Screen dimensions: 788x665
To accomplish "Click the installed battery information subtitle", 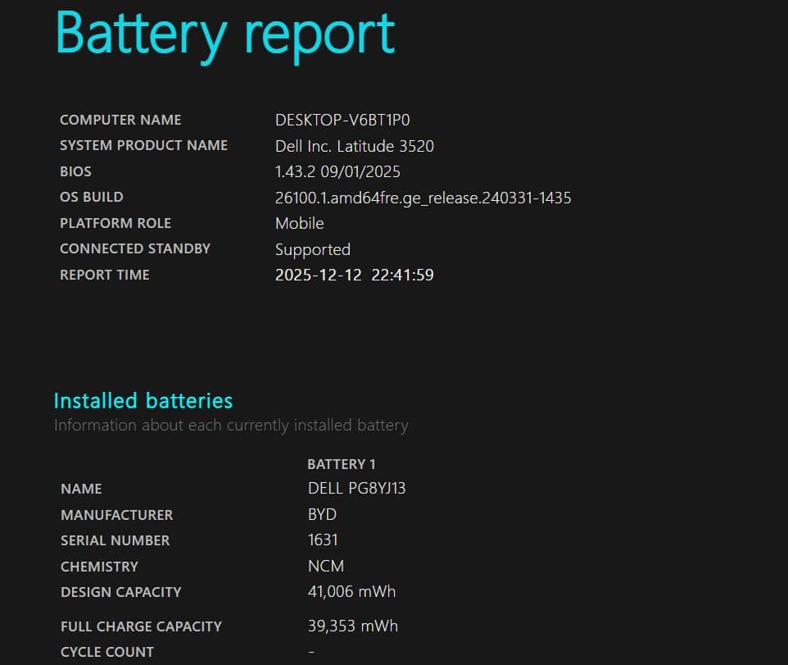I will point(230,426).
